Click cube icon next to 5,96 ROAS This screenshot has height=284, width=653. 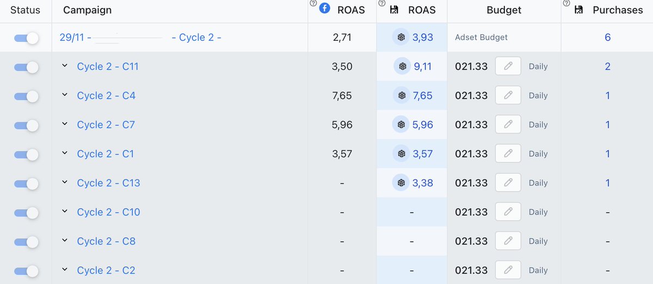[x=401, y=125]
